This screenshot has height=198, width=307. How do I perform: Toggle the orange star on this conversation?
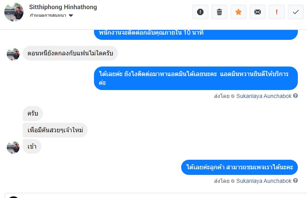(238, 12)
